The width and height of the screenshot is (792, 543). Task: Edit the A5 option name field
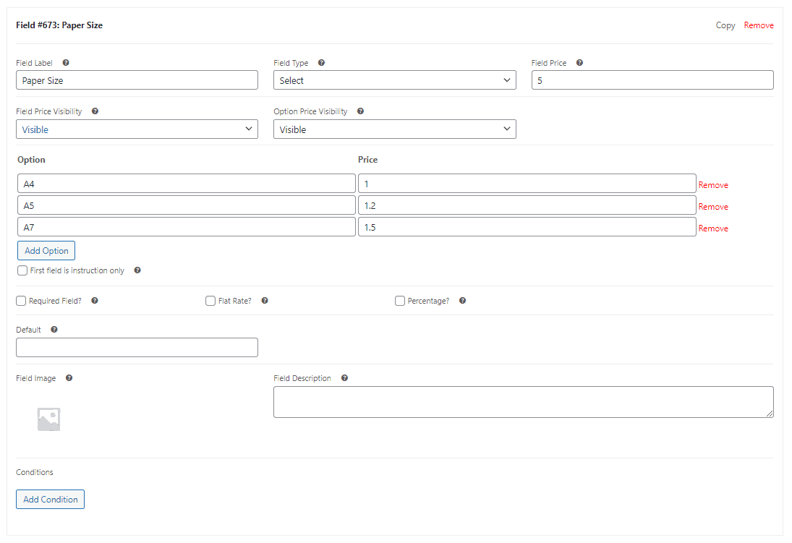pyautogui.click(x=187, y=205)
